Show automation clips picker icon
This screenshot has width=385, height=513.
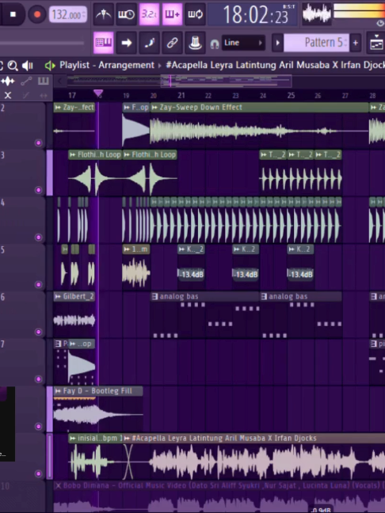[x=26, y=81]
